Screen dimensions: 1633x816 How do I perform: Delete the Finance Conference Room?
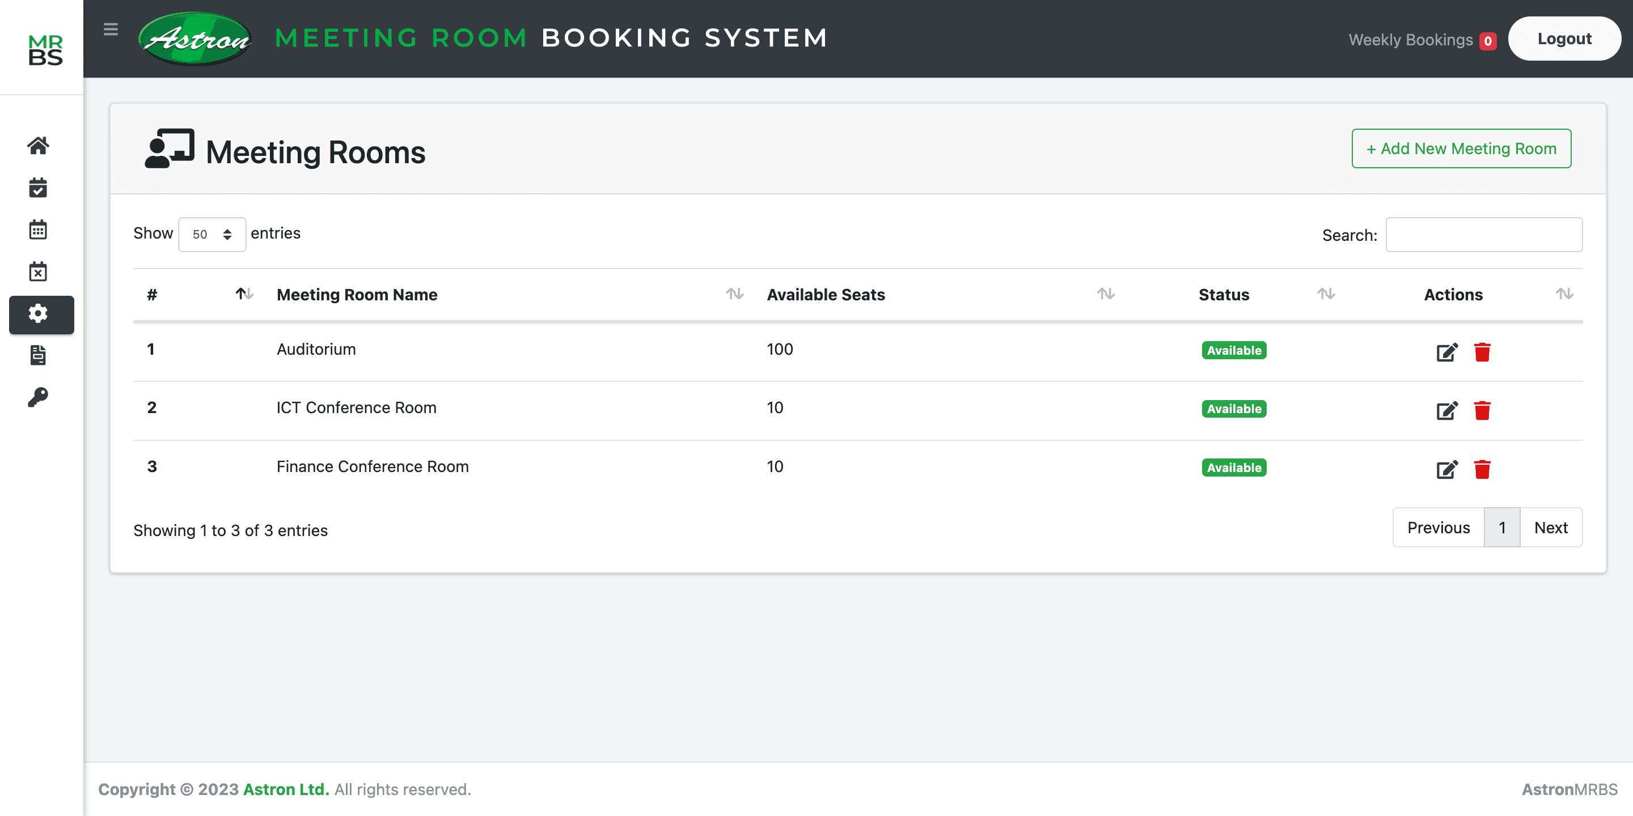[x=1482, y=469]
